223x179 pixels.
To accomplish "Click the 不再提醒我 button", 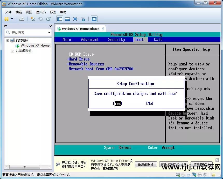I will click(201, 165).
